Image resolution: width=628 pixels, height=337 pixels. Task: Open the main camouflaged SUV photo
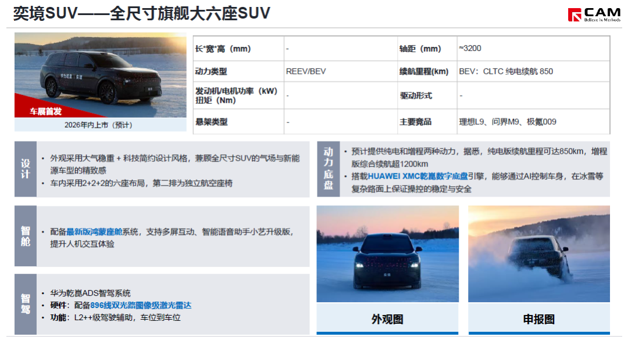tap(101, 75)
